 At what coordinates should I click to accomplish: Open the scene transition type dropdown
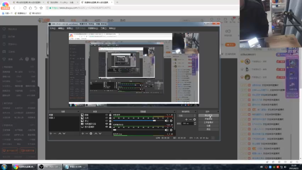187,116
